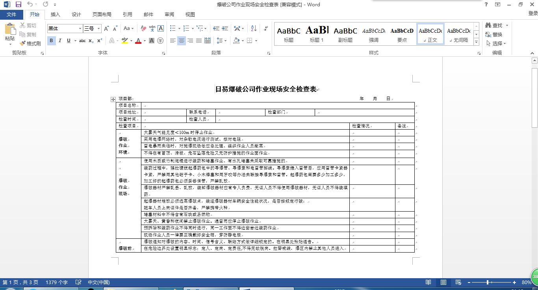538x290 pixels.
Task: Click the 80% zoom level
Action: pyautogui.click(x=527, y=283)
